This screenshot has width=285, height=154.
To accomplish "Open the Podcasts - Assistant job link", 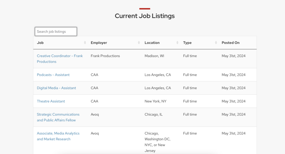I will point(53,75).
